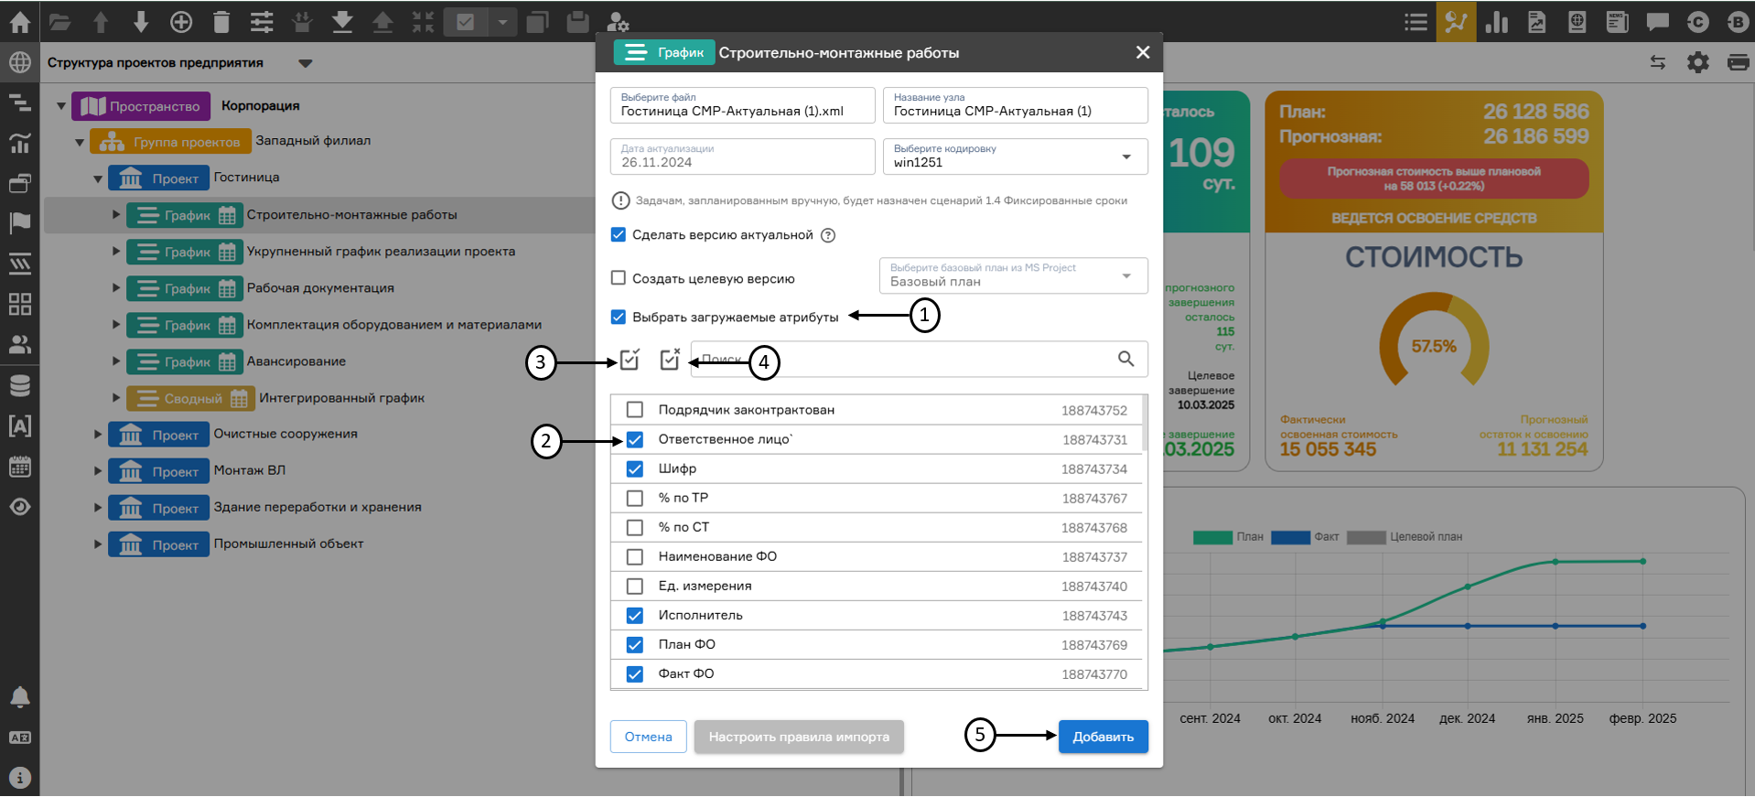Go to the Home icon in toolbar

[x=19, y=22]
